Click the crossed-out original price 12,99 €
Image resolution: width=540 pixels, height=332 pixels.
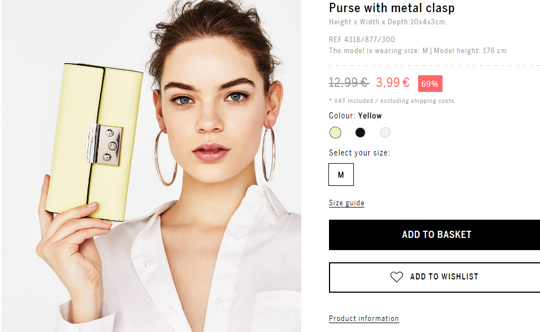[349, 82]
